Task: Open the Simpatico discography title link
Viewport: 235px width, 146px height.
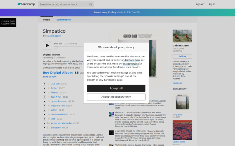Action: pos(177,115)
